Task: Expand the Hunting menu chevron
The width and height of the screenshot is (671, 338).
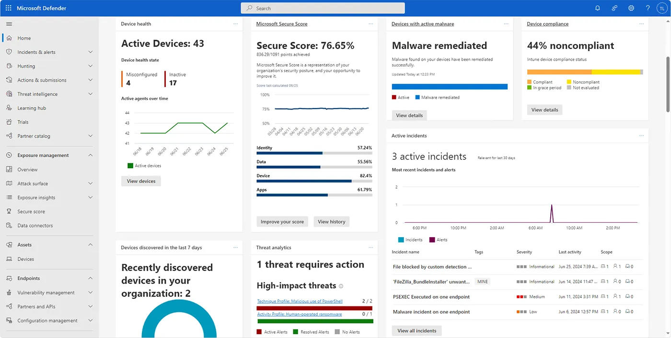Action: click(x=91, y=66)
